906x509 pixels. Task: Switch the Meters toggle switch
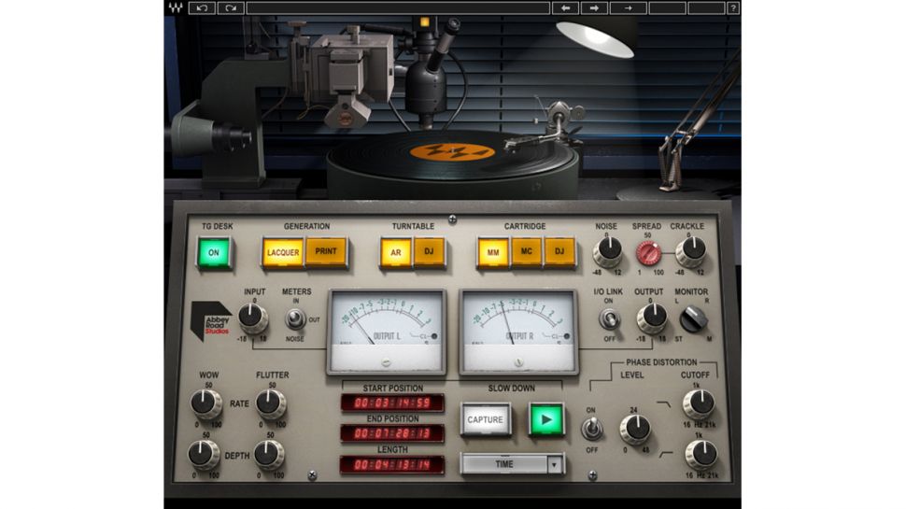click(x=296, y=318)
